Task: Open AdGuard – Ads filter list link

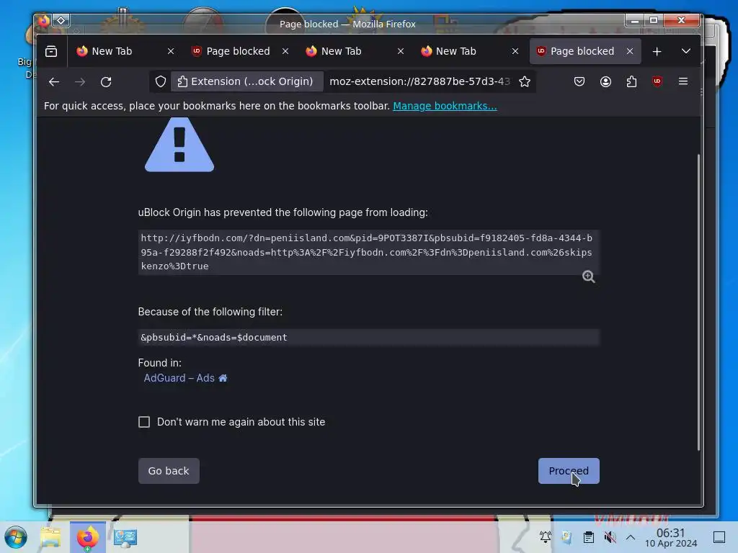Action: pyautogui.click(x=179, y=378)
